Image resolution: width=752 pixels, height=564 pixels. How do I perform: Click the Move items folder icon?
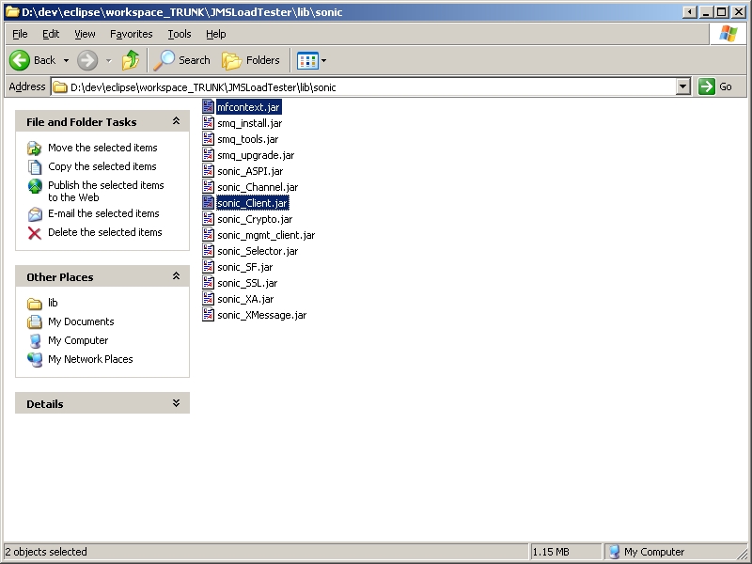pos(35,149)
